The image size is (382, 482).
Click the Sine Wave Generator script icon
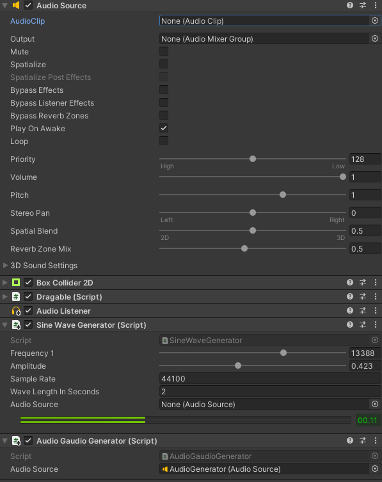point(16,325)
